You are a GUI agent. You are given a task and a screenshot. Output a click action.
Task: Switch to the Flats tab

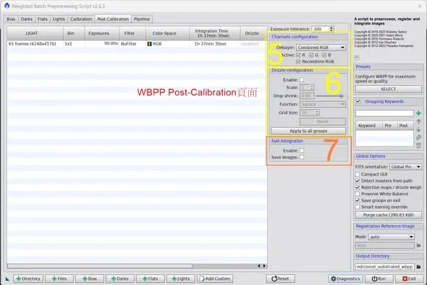coord(43,19)
